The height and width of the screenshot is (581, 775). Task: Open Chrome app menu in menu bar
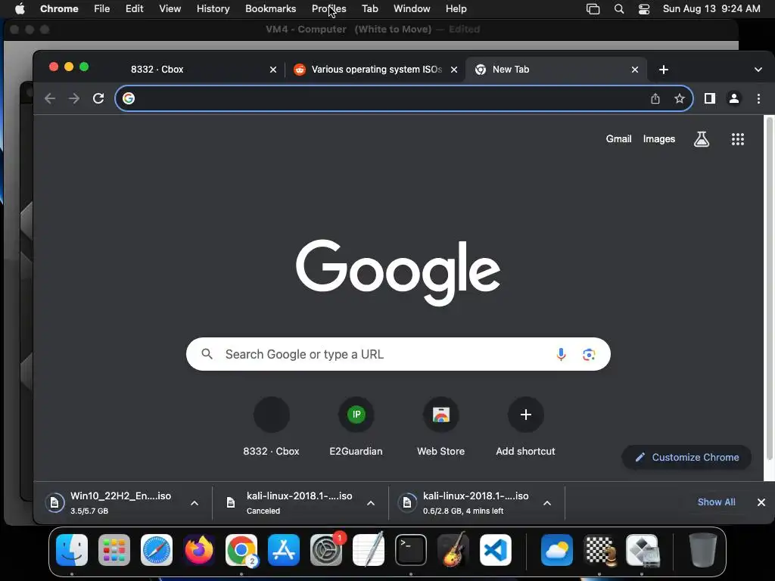tap(59, 9)
